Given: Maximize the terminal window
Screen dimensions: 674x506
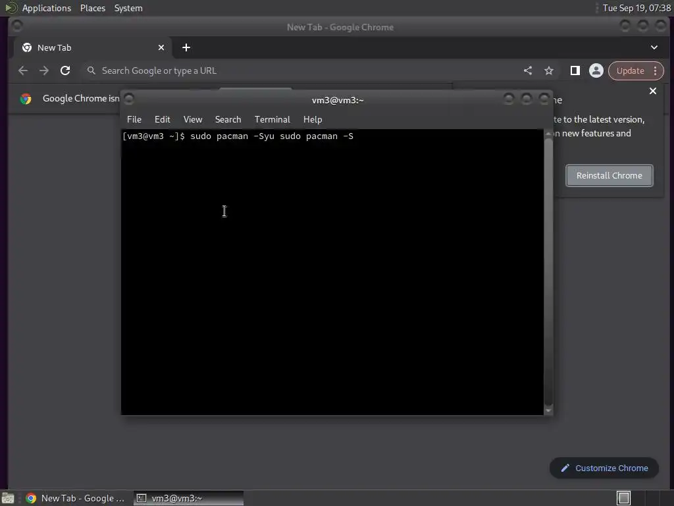Looking at the screenshot, I should pyautogui.click(x=526, y=99).
